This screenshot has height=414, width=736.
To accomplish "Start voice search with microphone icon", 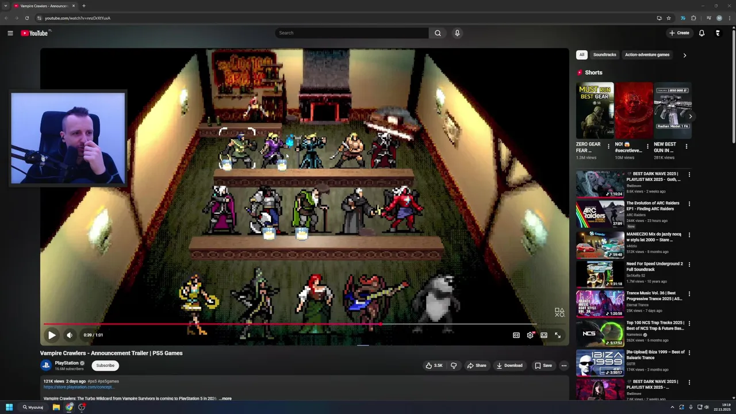I will tap(457, 33).
